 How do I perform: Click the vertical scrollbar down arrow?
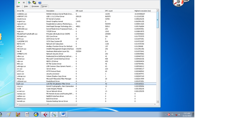coord(157,101)
